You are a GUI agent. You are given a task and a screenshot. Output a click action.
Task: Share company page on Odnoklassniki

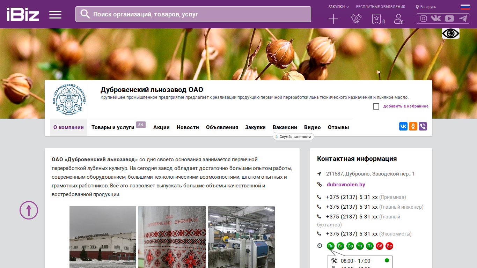(413, 126)
